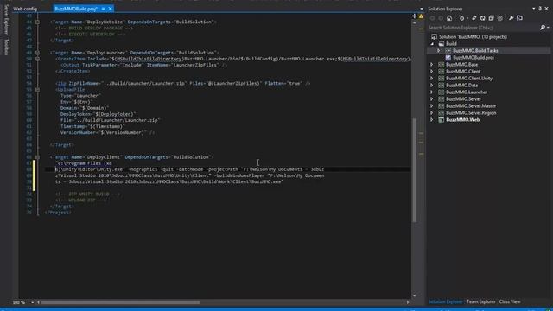Image resolution: width=553 pixels, height=311 pixels.
Task: Click the Unity.exe command line text
Action: (189, 173)
